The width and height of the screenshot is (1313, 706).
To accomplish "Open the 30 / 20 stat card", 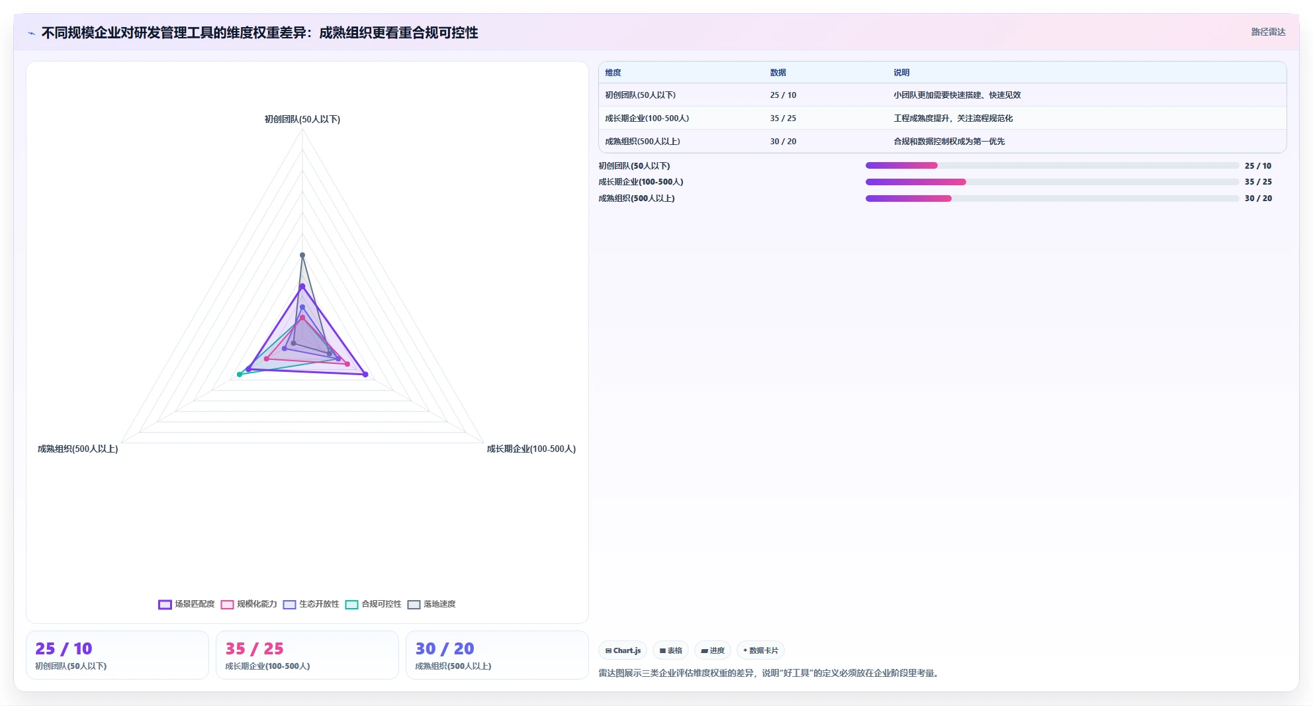I will click(x=497, y=655).
